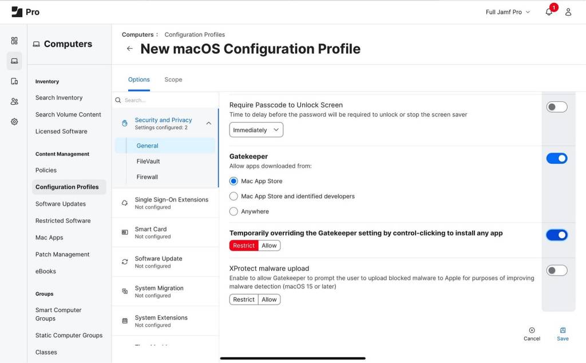This screenshot has height=363, width=586.
Task: Click the Save disk icon
Action: (563, 330)
